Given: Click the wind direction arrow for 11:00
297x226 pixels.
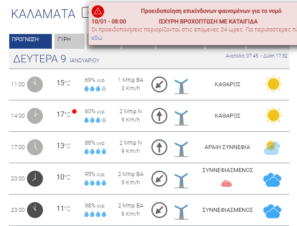Looking at the screenshot, I should (159, 84).
